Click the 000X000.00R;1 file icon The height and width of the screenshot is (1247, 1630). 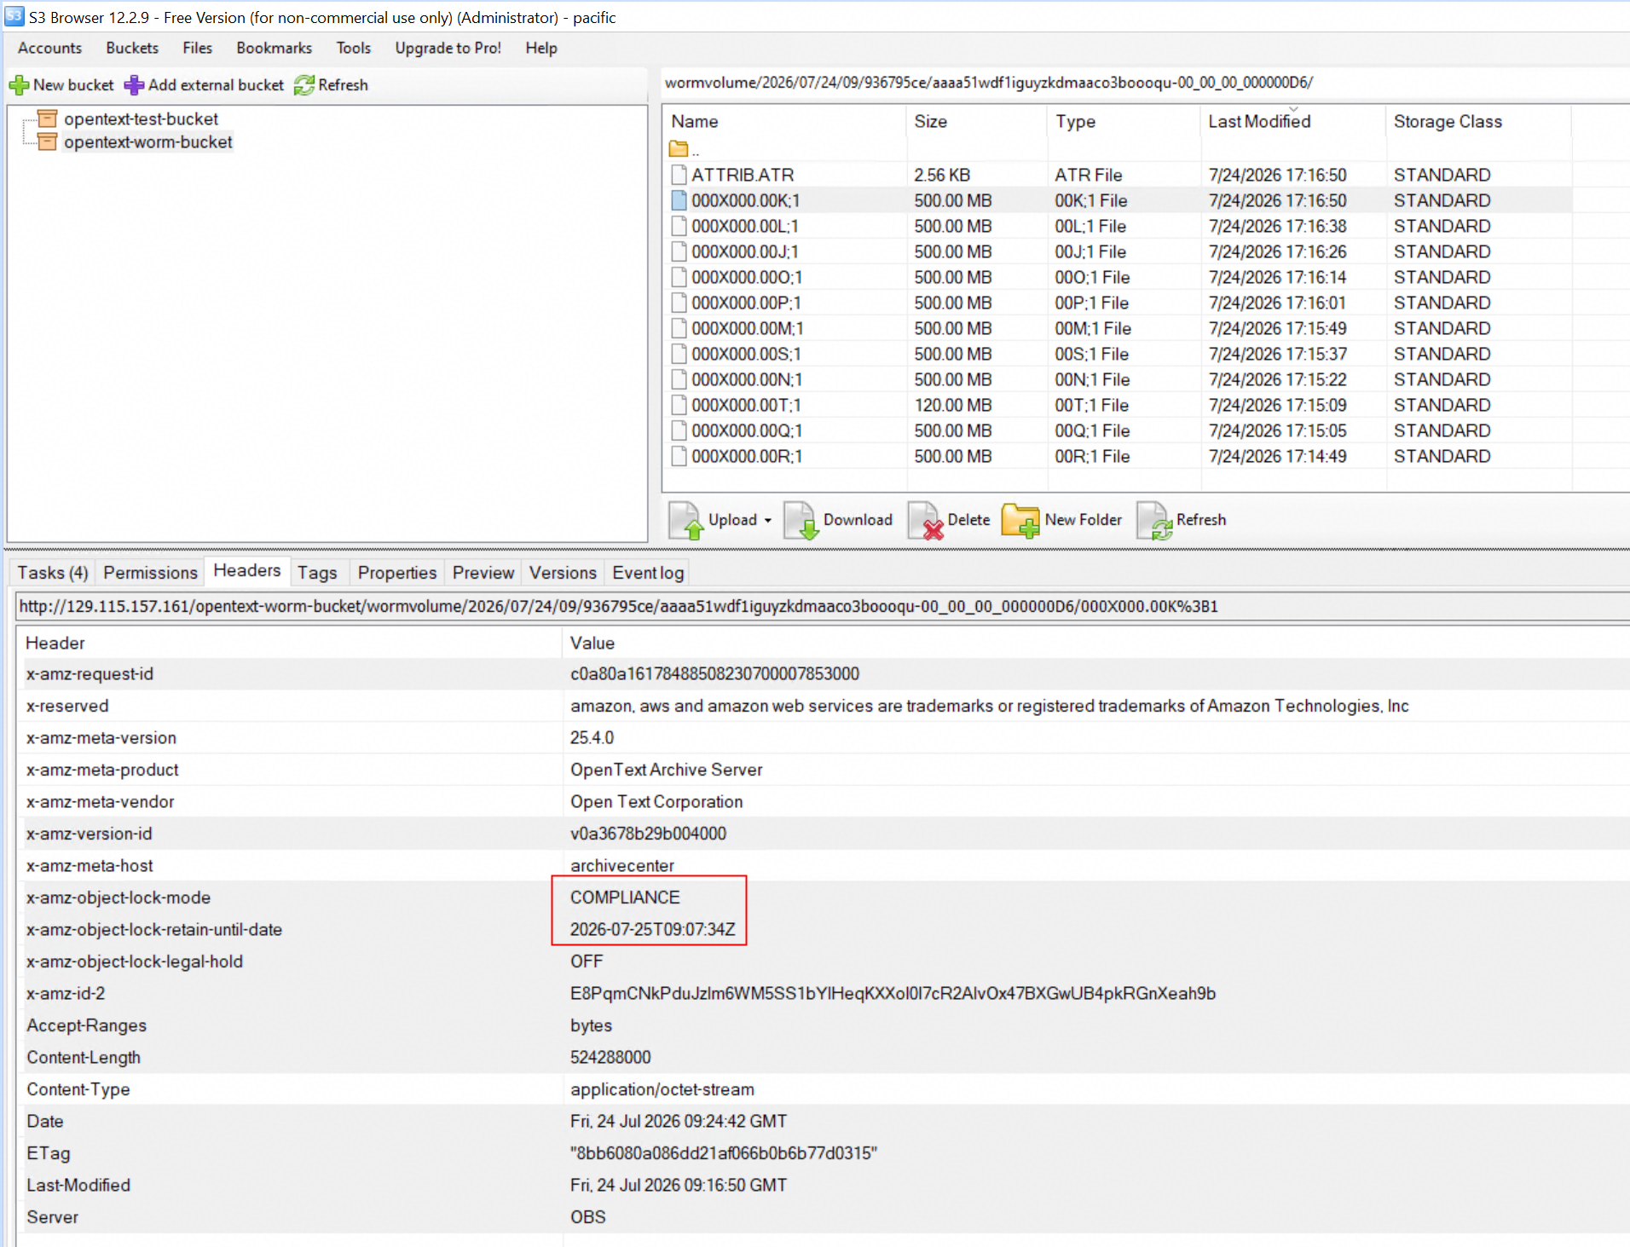pos(679,456)
